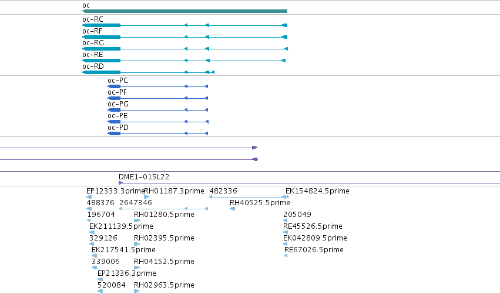Select the oc-PD protein label

(x=118, y=128)
